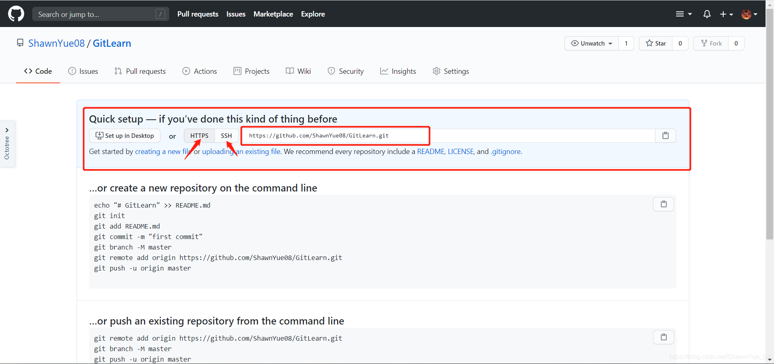Expand the Octotree side panel

(x=7, y=144)
